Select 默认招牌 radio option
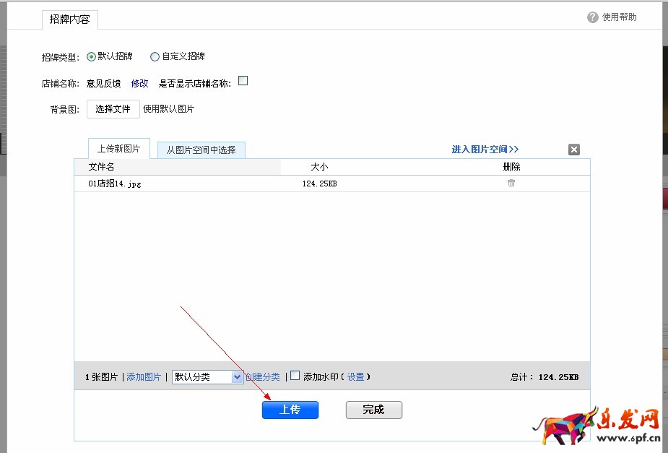Image resolution: width=668 pixels, height=453 pixels. point(92,56)
